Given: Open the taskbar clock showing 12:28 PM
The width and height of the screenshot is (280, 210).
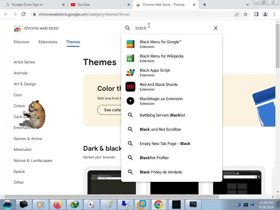Looking at the screenshot, I should pos(266,205).
